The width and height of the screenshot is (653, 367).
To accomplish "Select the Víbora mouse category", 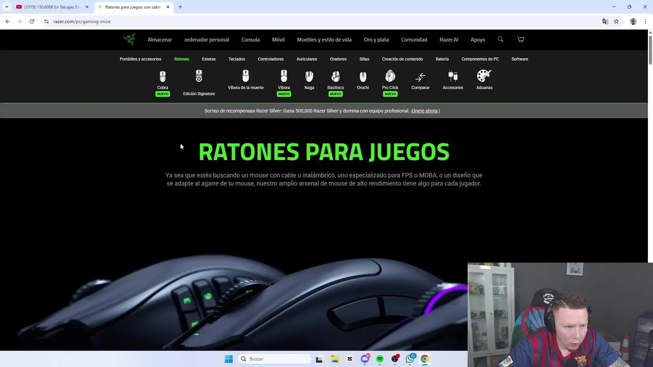I will (x=284, y=83).
